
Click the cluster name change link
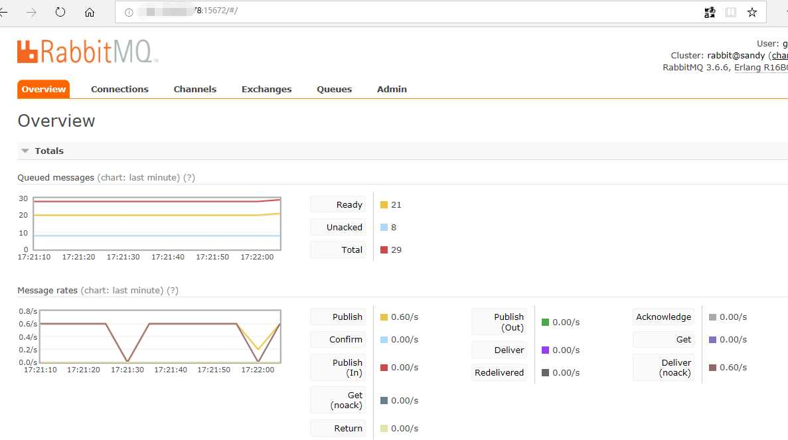(779, 55)
